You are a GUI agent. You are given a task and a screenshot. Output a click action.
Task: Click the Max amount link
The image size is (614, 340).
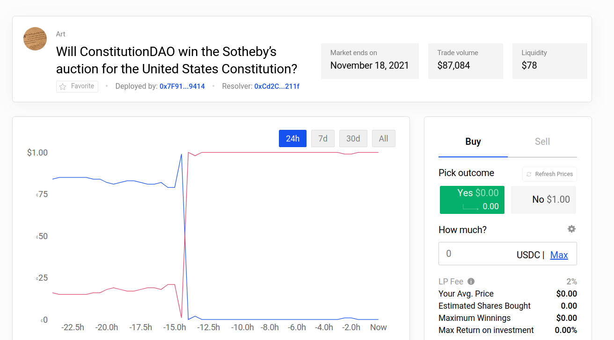[x=559, y=255]
